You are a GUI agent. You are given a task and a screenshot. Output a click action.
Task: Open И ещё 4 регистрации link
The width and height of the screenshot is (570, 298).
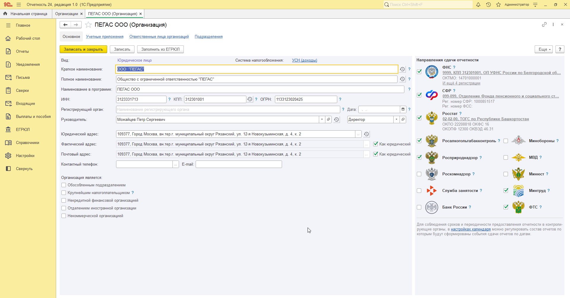[x=461, y=83]
